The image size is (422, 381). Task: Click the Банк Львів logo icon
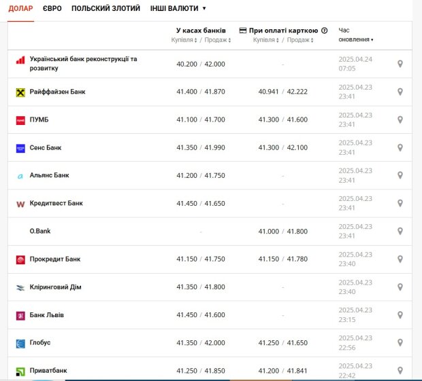[20, 316]
